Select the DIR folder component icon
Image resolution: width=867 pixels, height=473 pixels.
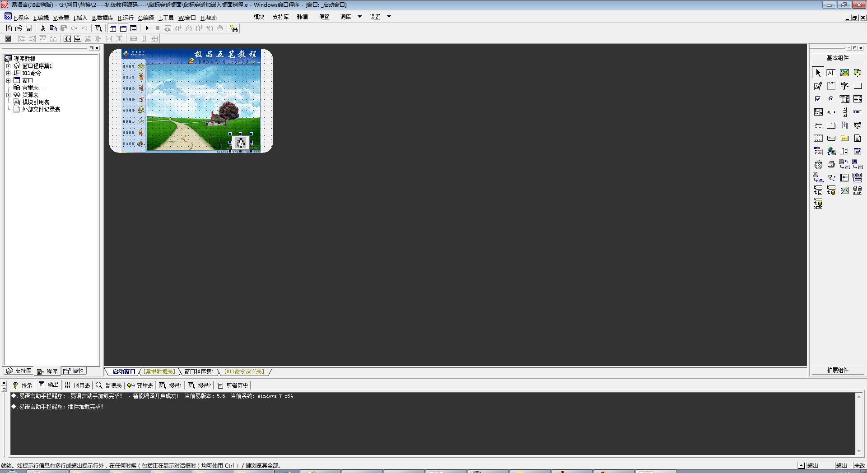pyautogui.click(x=844, y=139)
